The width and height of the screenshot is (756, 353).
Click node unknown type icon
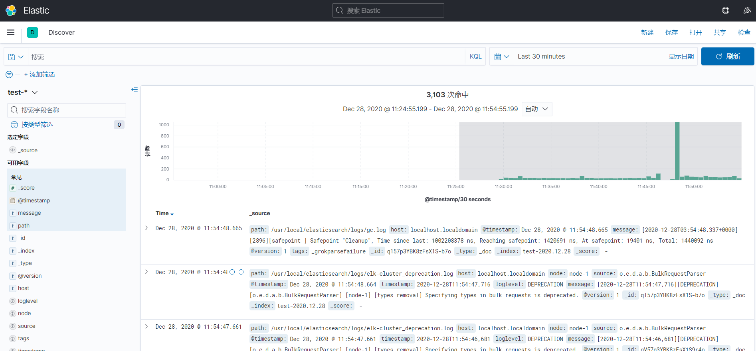(13, 314)
